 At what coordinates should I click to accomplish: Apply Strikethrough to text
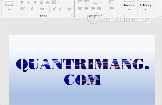[48, 2]
